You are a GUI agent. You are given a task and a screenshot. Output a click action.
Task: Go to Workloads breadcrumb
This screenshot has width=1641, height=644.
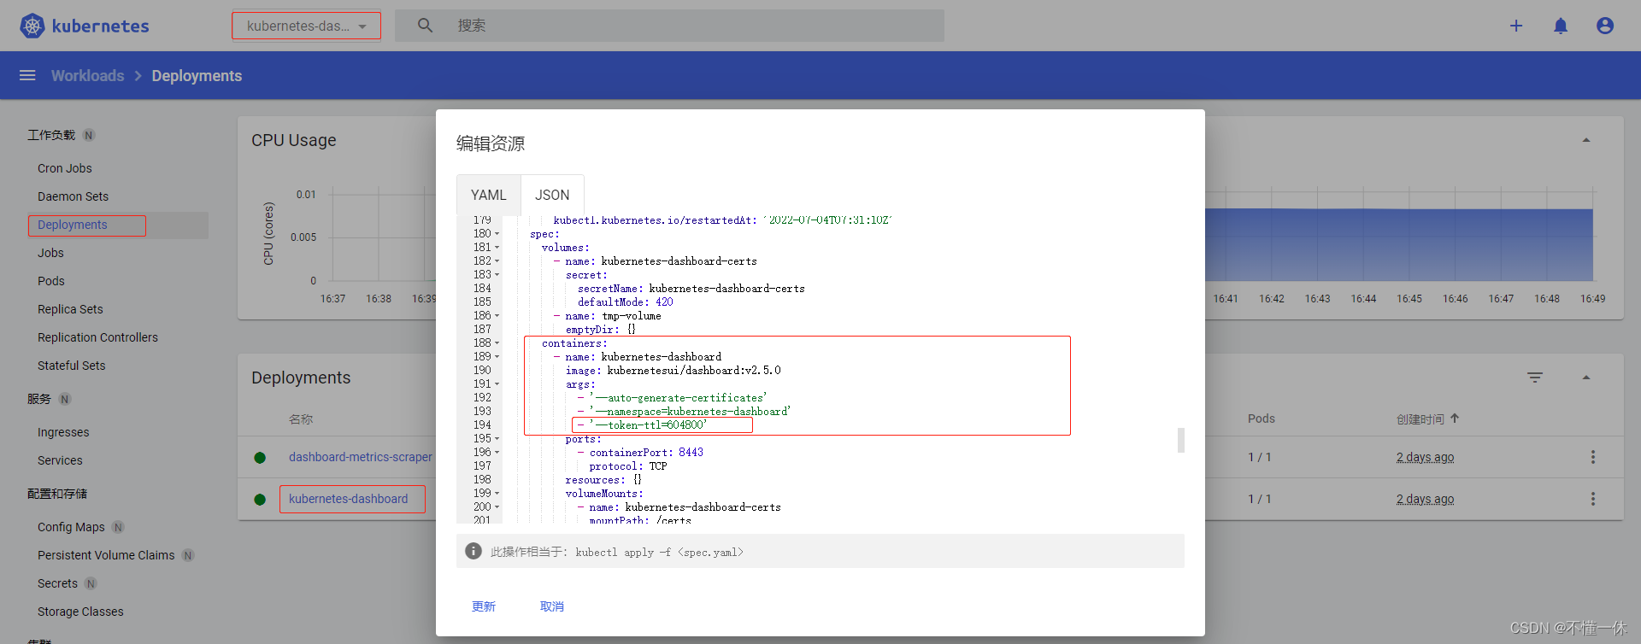[x=87, y=76]
